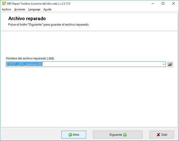Viewport: 179px width, 141px height.
Task: Maximize the DBF Repair Toolbox window
Action: [x=163, y=4]
